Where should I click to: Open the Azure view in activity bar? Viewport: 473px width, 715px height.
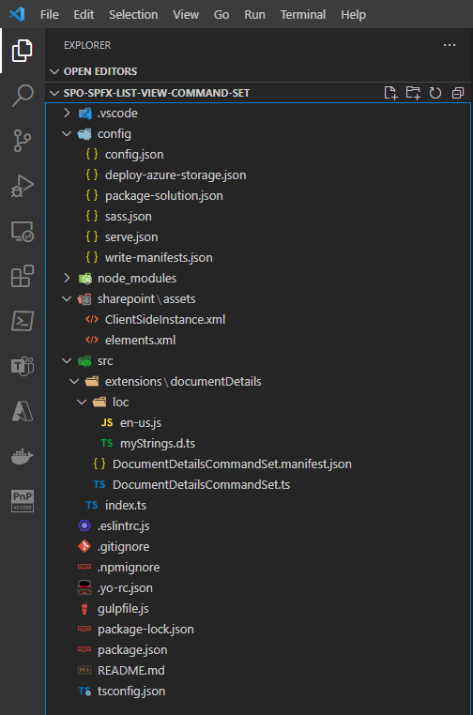pos(23,411)
